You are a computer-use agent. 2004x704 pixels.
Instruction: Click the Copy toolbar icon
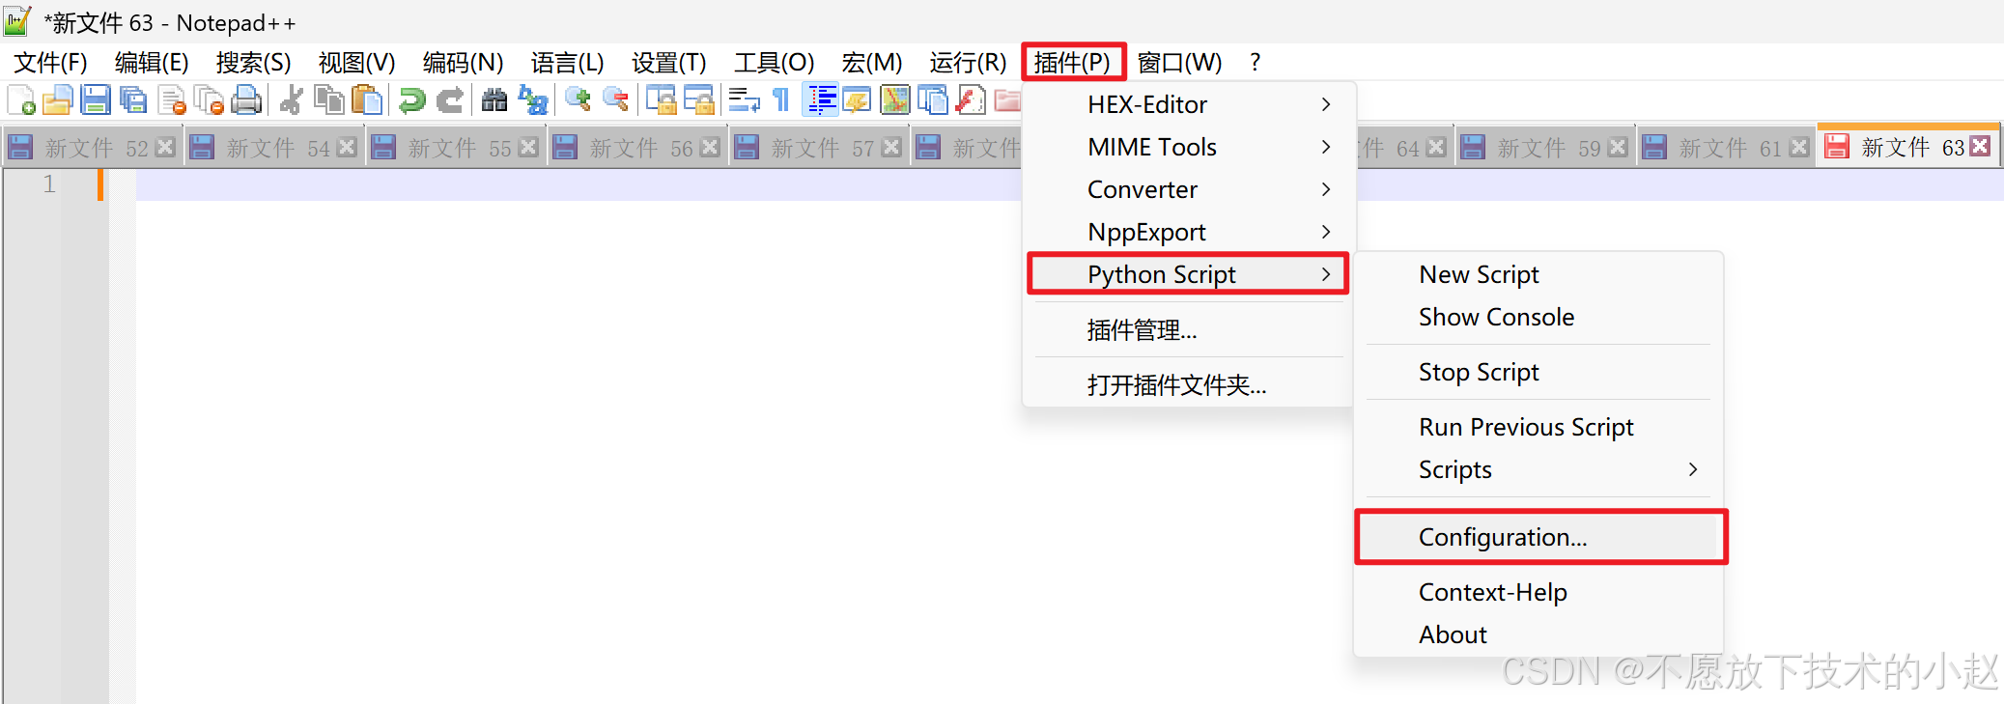[329, 100]
